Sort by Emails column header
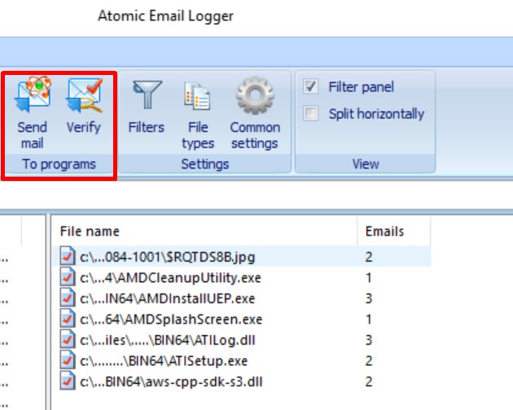 click(394, 231)
